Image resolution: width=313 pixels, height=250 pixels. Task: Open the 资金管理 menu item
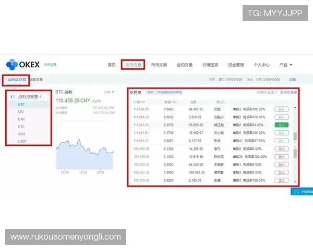click(236, 65)
